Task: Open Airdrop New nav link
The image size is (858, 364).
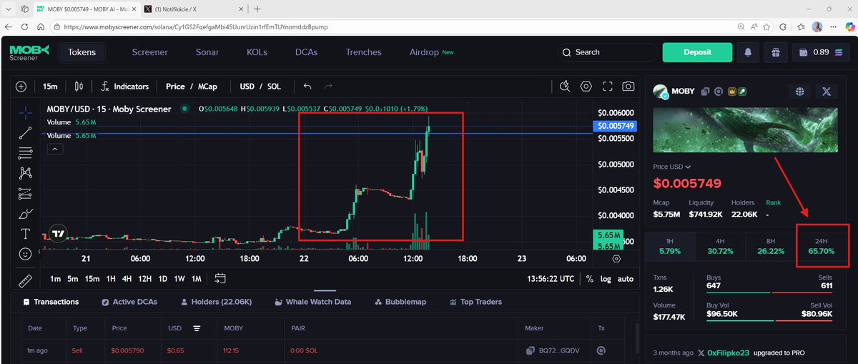Action: [x=432, y=52]
